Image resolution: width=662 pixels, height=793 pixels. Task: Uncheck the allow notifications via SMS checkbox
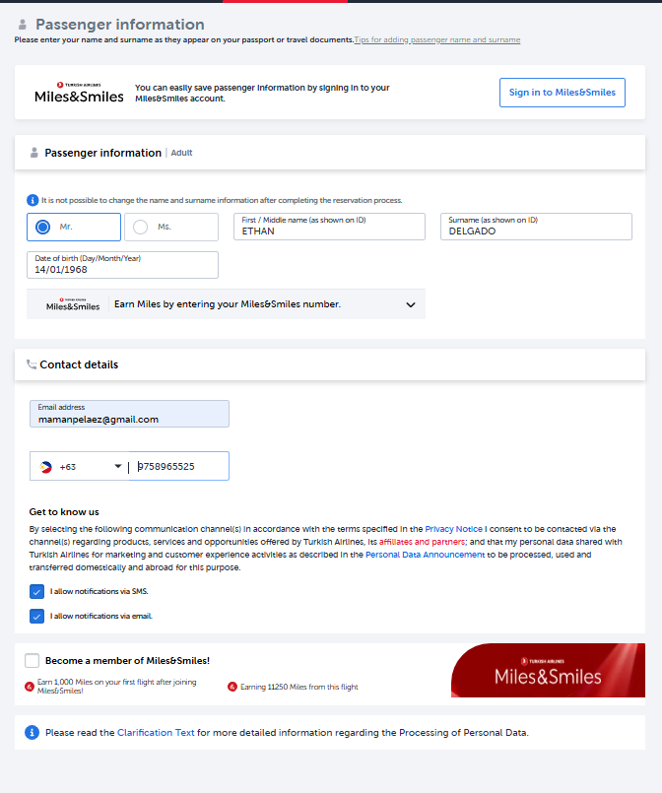[x=36, y=591]
